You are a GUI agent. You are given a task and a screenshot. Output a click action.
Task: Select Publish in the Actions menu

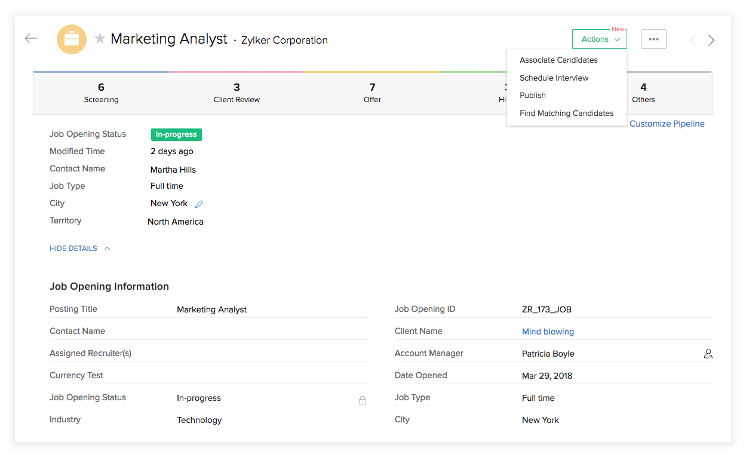[533, 96]
